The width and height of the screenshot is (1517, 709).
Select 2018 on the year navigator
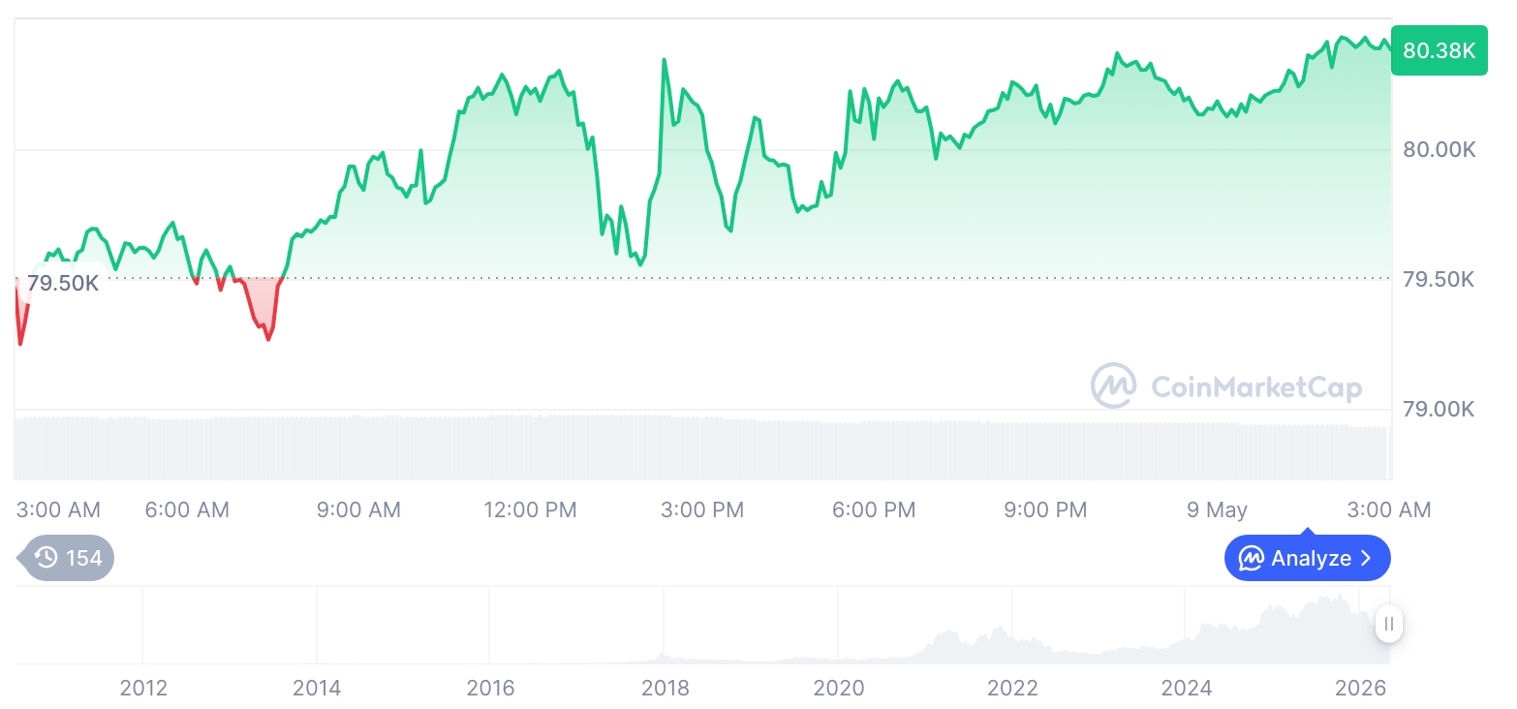[666, 688]
